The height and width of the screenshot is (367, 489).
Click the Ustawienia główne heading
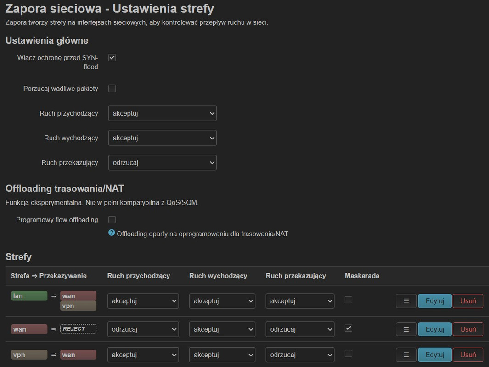tap(47, 40)
